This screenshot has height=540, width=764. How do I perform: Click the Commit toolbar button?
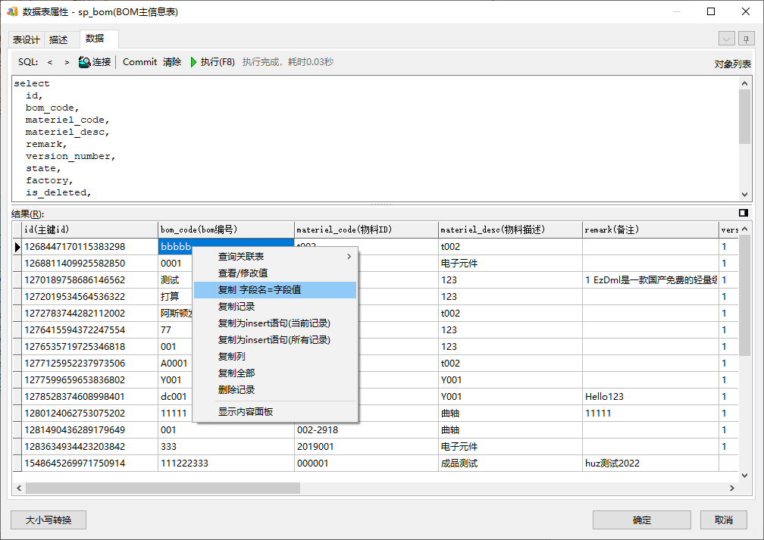click(139, 62)
